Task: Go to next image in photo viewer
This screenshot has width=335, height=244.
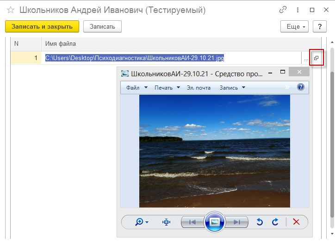Action: [236, 222]
